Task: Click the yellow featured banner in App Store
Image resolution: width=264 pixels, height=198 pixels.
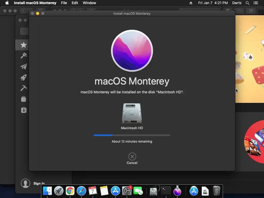Action: [250, 59]
